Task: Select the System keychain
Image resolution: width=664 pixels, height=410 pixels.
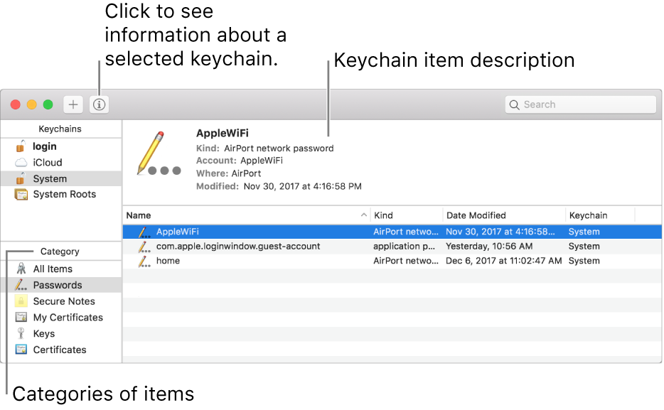Action: (x=61, y=178)
